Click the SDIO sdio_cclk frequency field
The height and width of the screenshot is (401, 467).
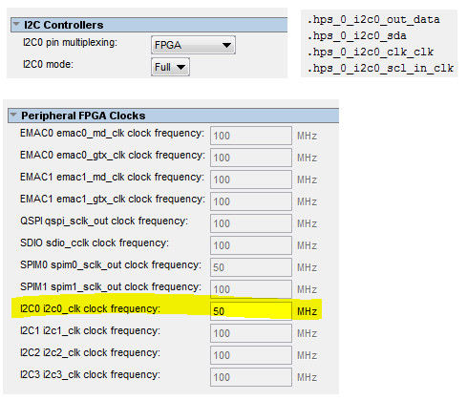(251, 245)
